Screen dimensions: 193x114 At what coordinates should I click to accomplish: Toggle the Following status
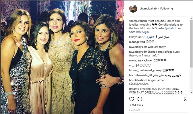click(166, 9)
